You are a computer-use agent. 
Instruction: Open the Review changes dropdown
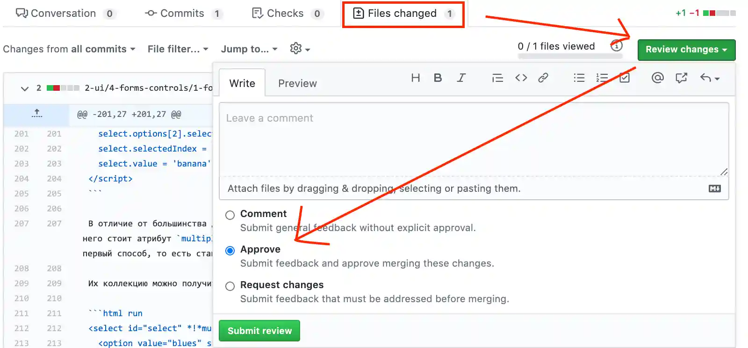coord(686,50)
